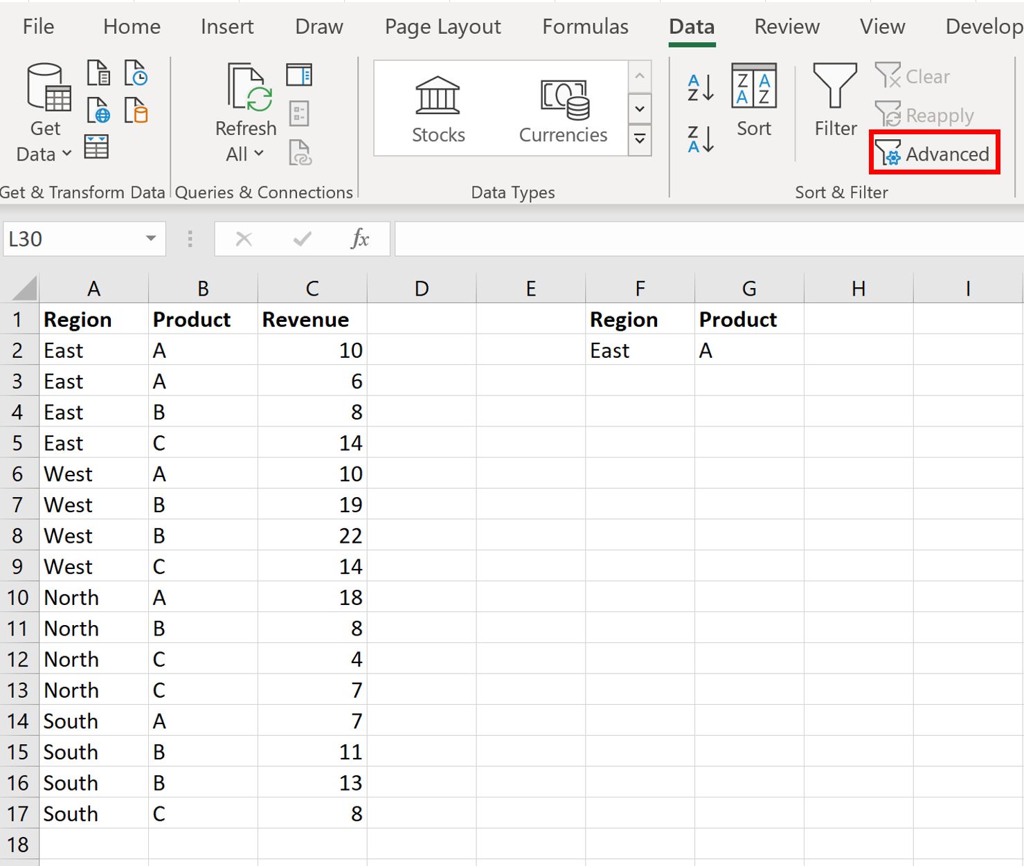The image size is (1024, 866).
Task: Import data From Web
Action: (98, 111)
